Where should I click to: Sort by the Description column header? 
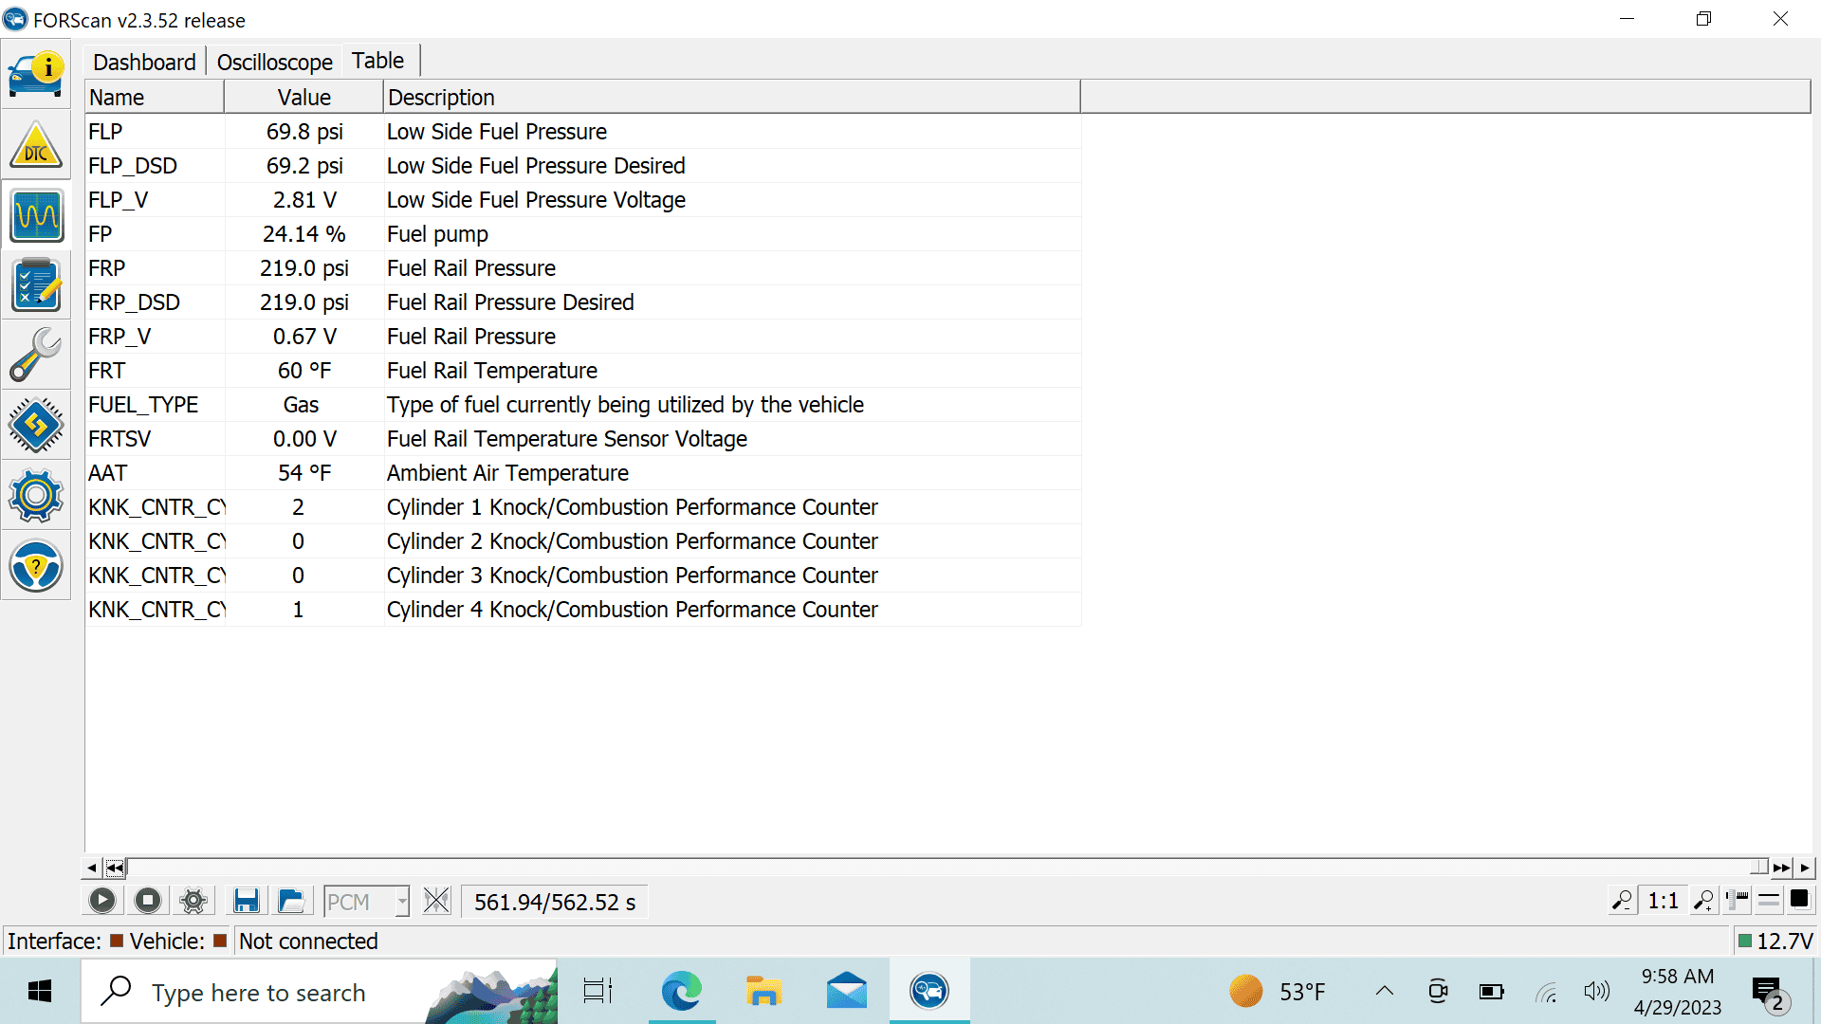pyautogui.click(x=732, y=98)
